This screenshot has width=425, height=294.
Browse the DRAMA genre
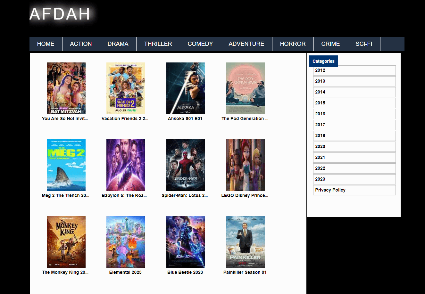tap(118, 44)
